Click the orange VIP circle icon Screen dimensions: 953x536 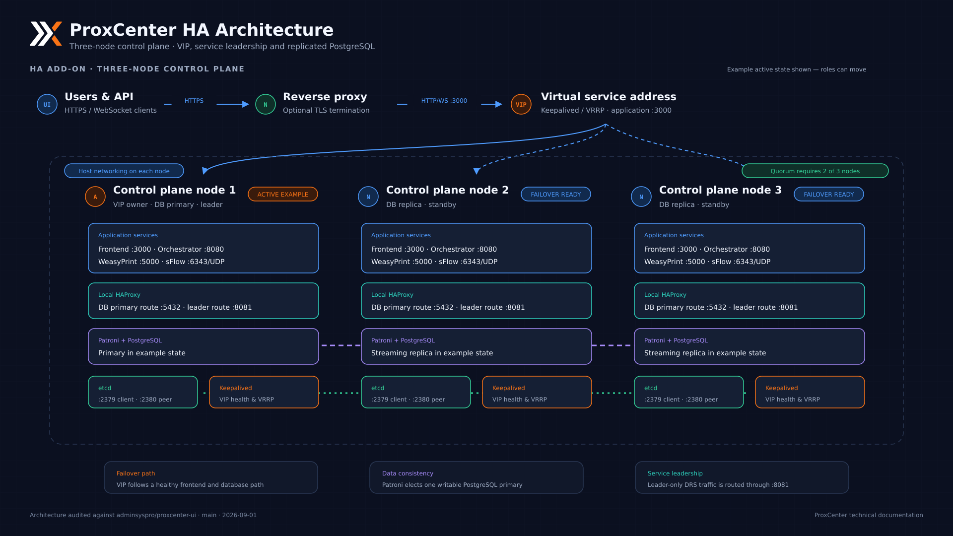coord(521,104)
